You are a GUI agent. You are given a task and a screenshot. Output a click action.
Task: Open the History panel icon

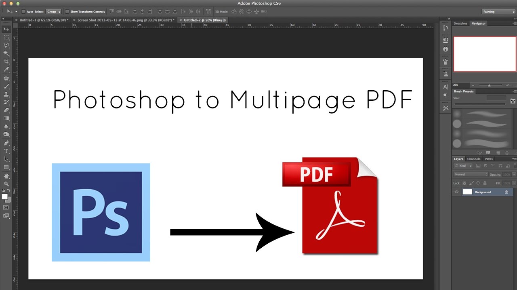coord(446,28)
